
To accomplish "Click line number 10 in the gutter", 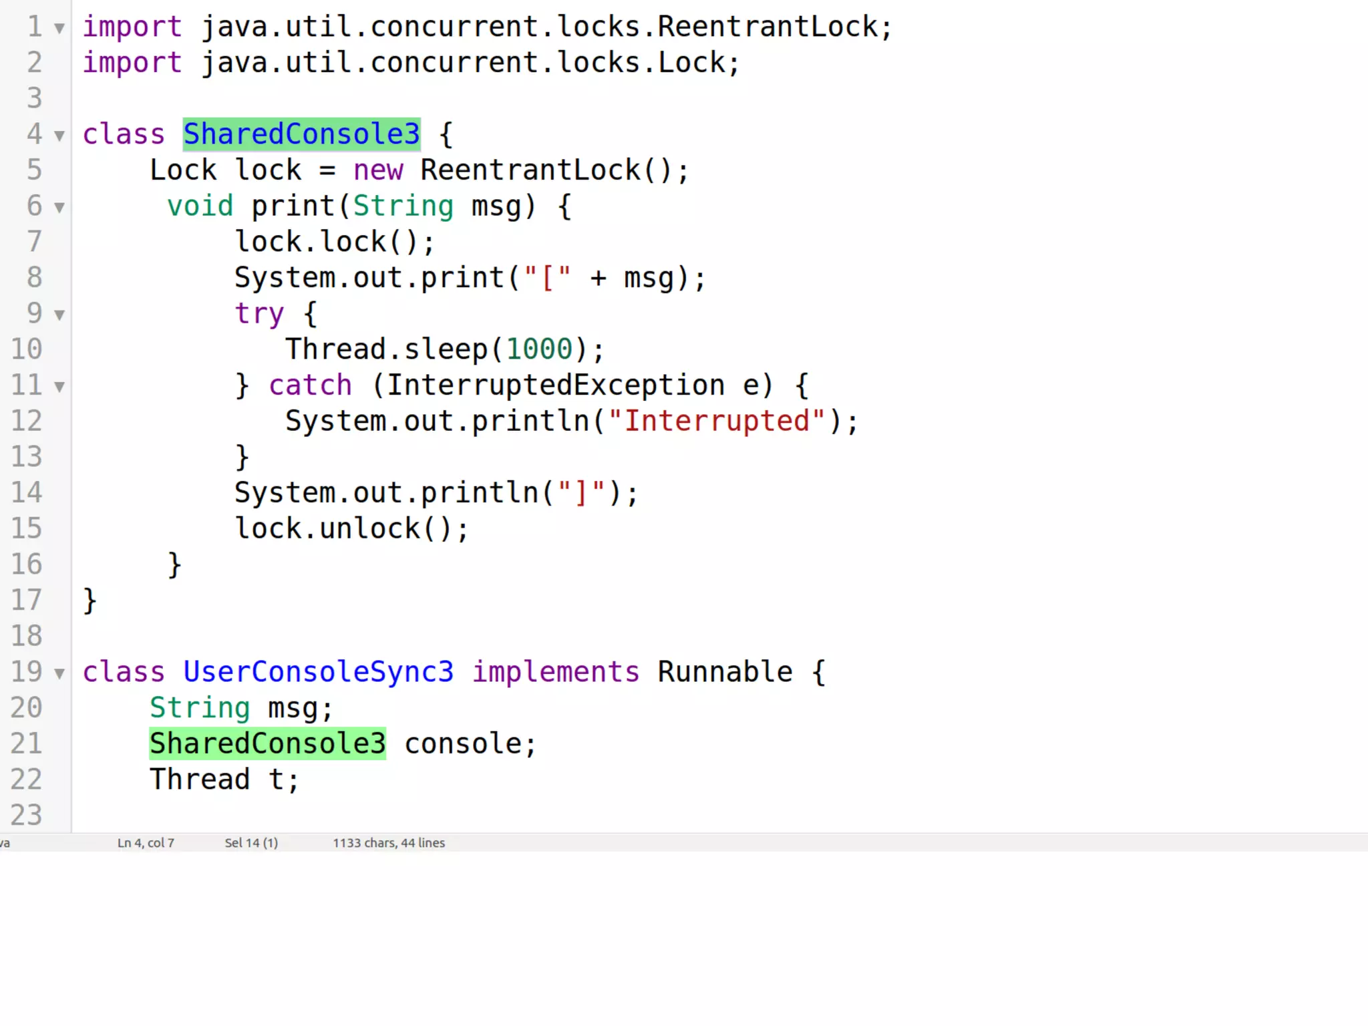I will 27,349.
